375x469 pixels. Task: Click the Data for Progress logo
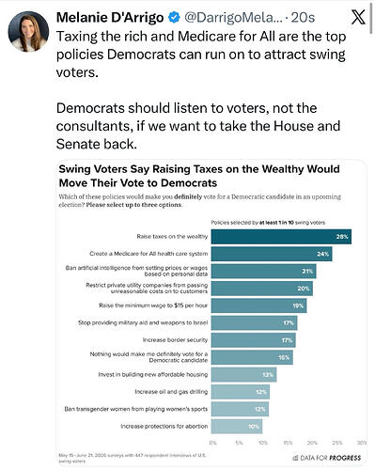pos(326,458)
